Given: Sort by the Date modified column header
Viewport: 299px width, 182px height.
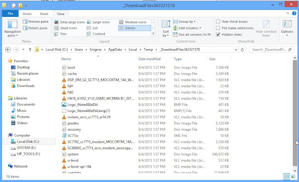Looking at the screenshot, I should [x=149, y=59].
